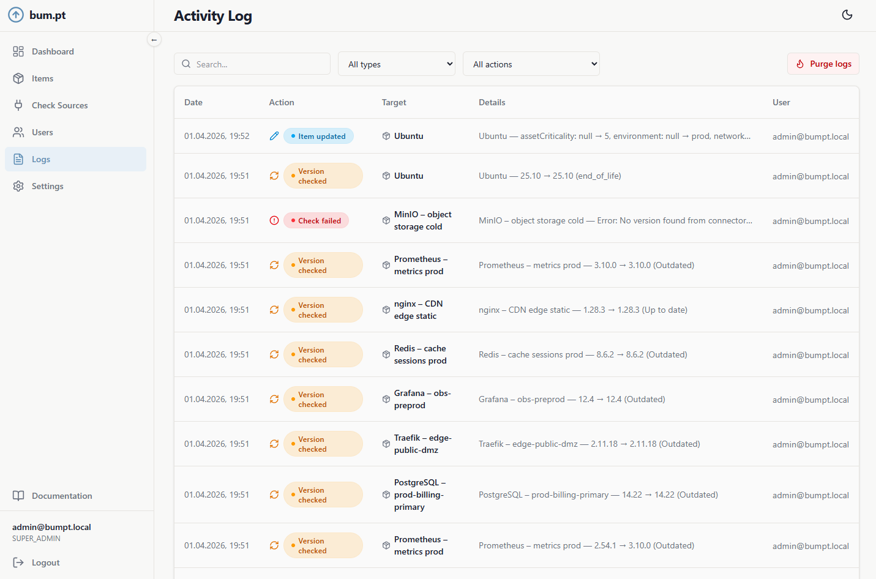
Task: Click the Users people icon
Action: [18, 132]
